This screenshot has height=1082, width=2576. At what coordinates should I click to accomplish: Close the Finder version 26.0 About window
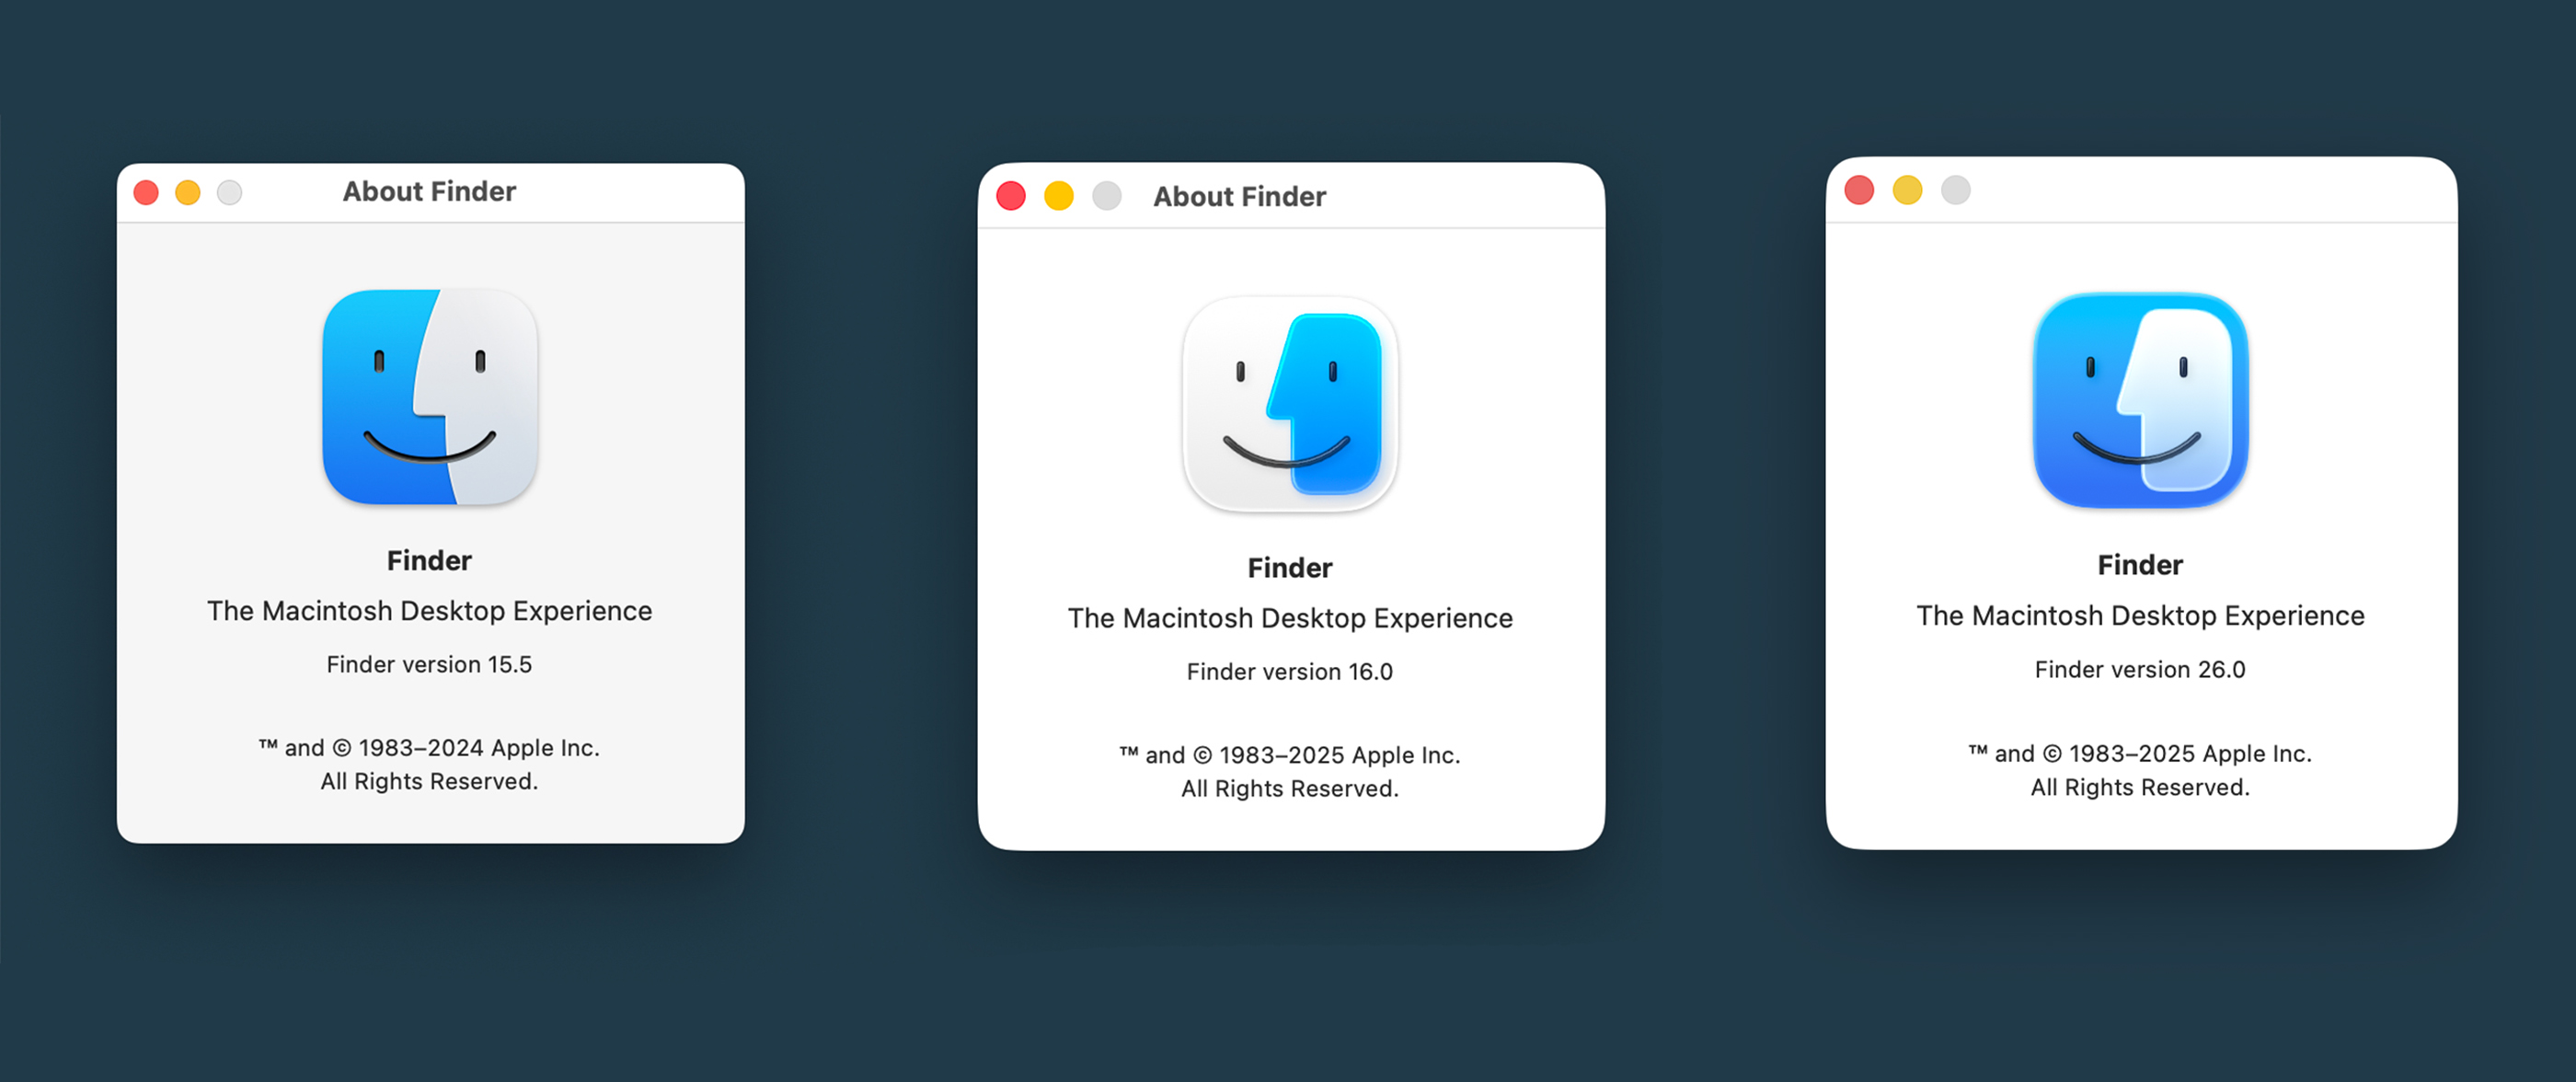1859,190
